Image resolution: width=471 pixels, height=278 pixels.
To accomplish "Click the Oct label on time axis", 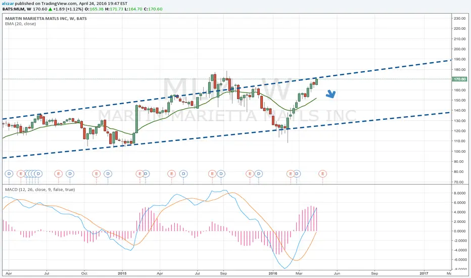I will point(84,273).
